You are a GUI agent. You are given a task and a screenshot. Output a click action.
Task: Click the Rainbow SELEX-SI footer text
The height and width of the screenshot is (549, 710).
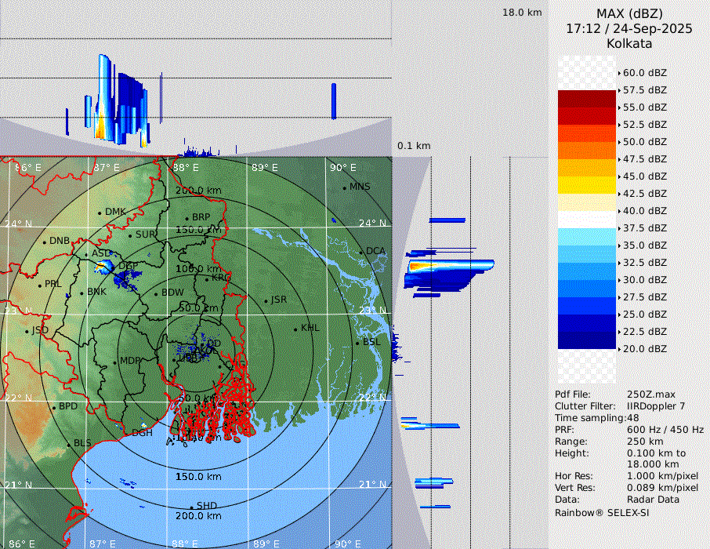602,513
